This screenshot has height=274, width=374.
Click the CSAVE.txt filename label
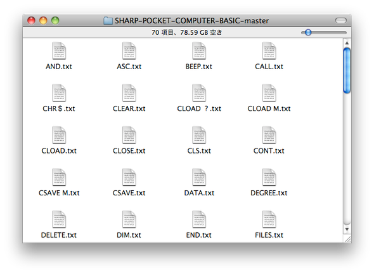[129, 193]
